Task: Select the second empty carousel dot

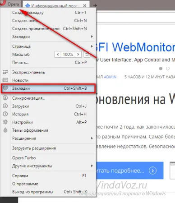Action: [x=168, y=69]
